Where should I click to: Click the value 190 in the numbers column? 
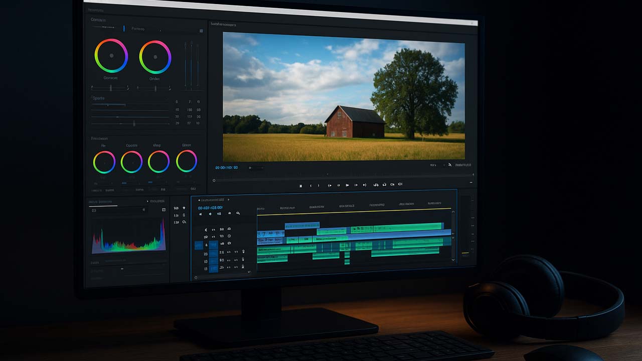pyautogui.click(x=190, y=109)
